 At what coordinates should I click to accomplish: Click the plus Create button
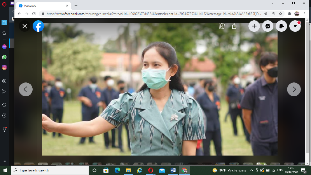point(254,26)
